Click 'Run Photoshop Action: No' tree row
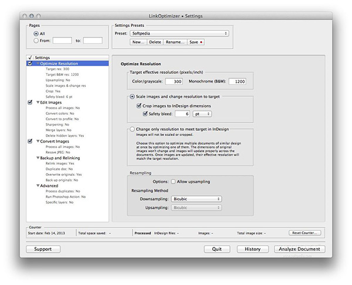 pyautogui.click(x=66, y=197)
